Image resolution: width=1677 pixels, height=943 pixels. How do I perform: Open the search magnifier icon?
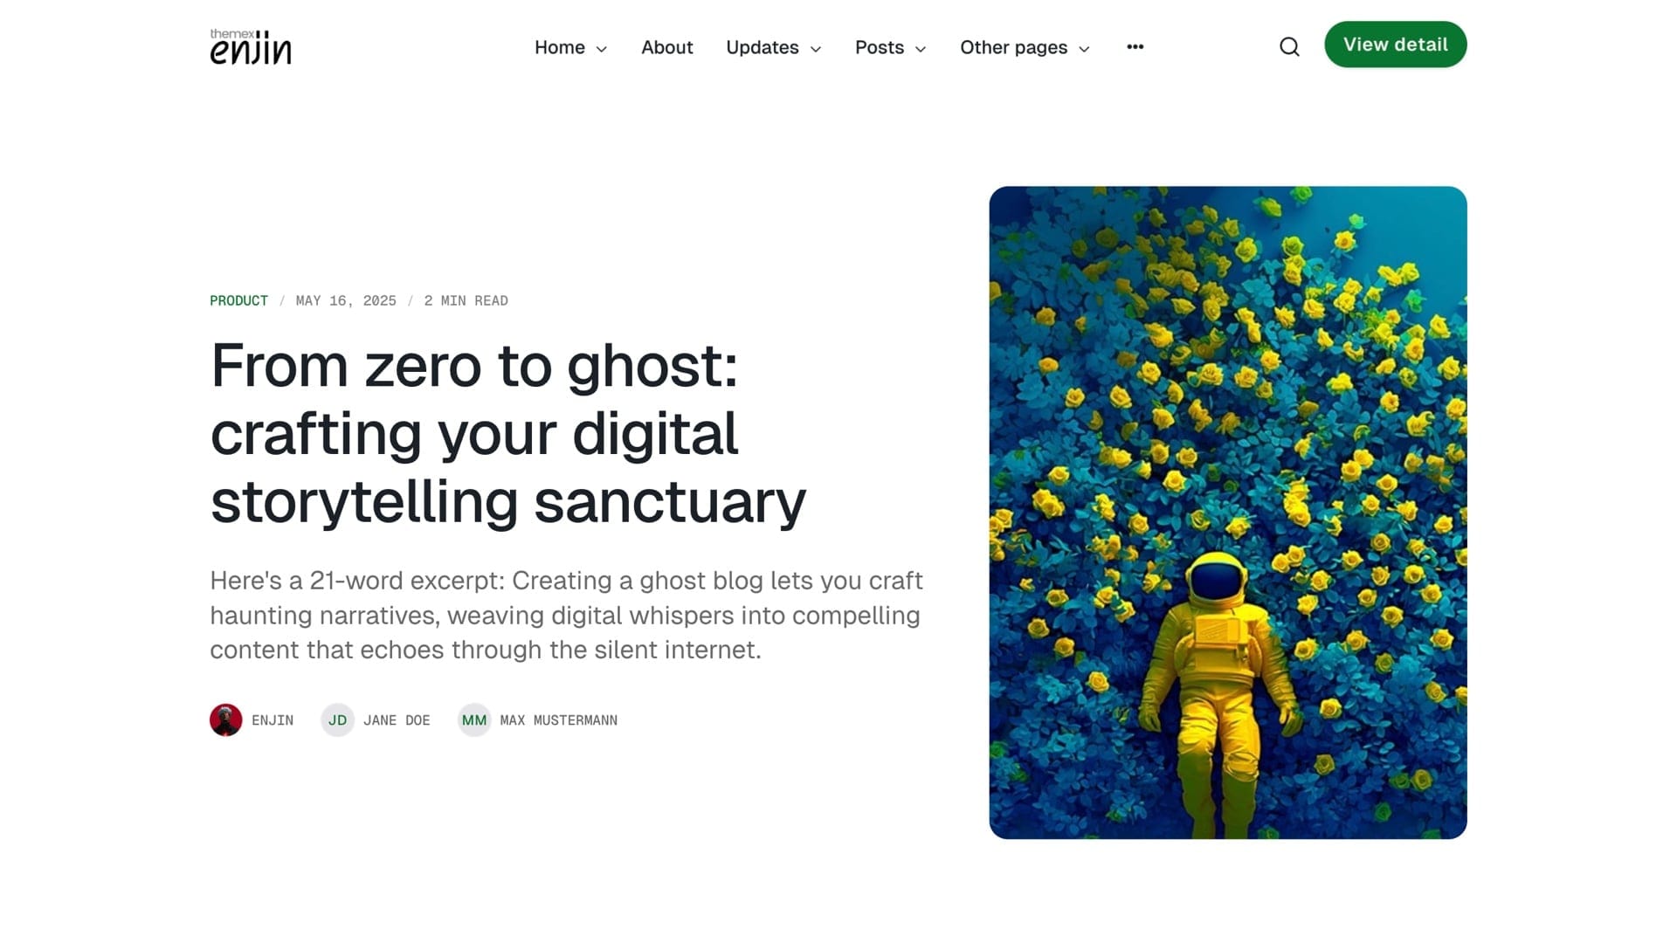(1289, 47)
